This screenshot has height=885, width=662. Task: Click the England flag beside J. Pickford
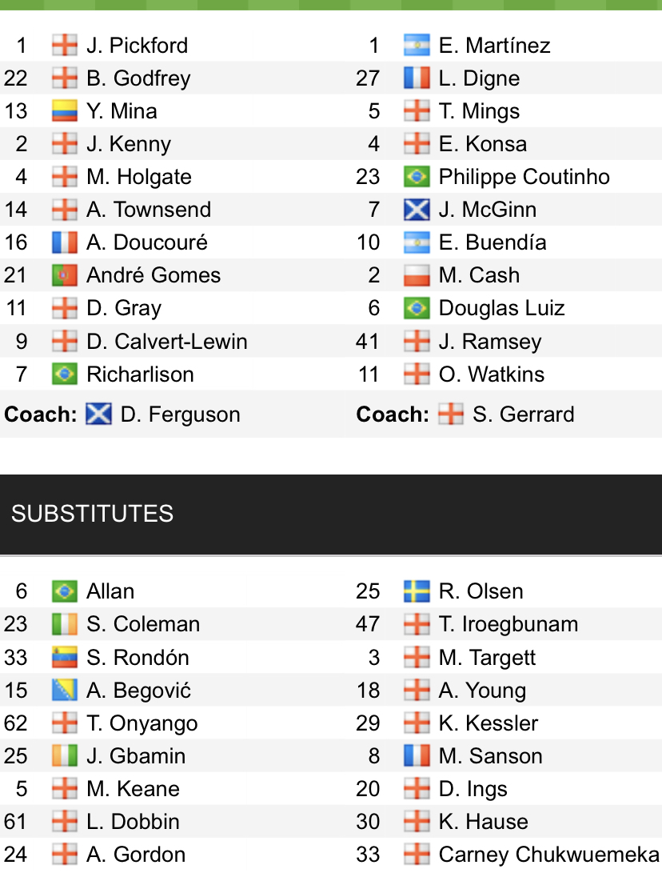coord(64,45)
